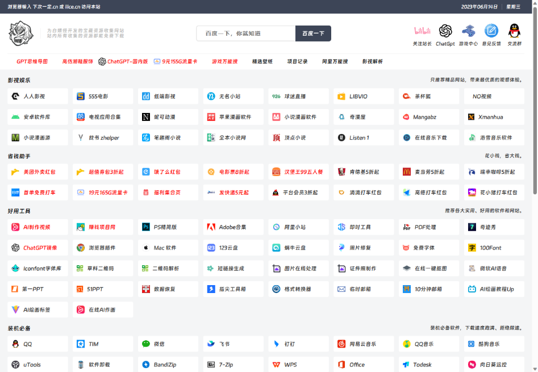This screenshot has width=538, height=372.
Task: Open the 阿里万能搜 nav item
Action: tap(335, 61)
